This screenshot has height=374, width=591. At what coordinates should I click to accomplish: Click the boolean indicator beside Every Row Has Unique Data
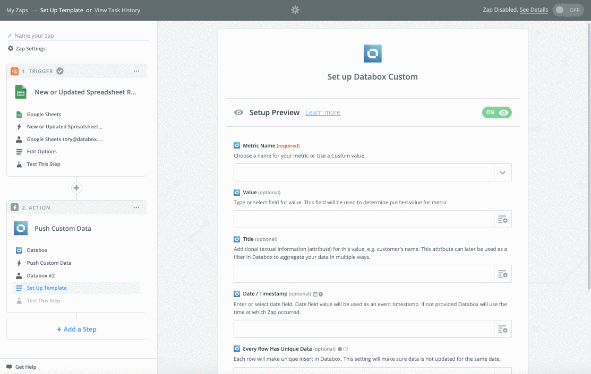(x=342, y=349)
